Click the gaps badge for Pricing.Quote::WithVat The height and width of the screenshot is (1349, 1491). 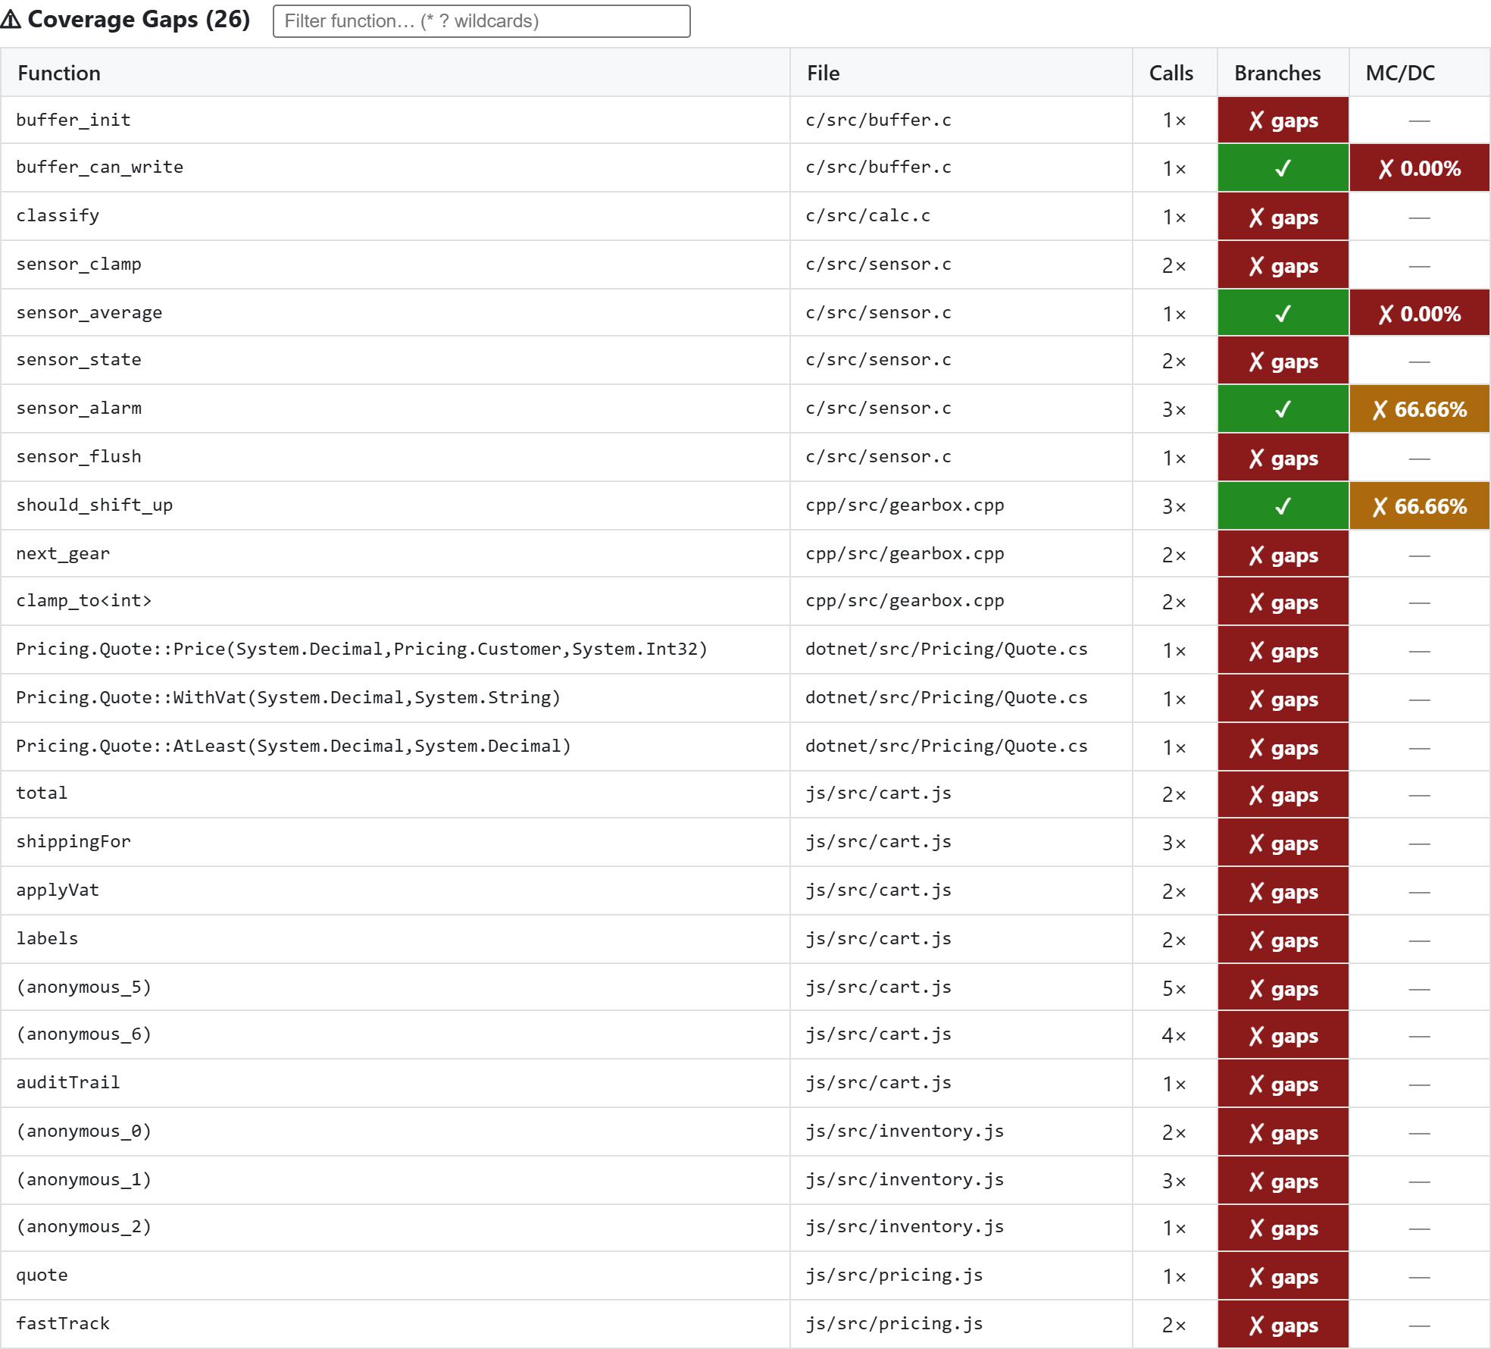click(x=1283, y=698)
